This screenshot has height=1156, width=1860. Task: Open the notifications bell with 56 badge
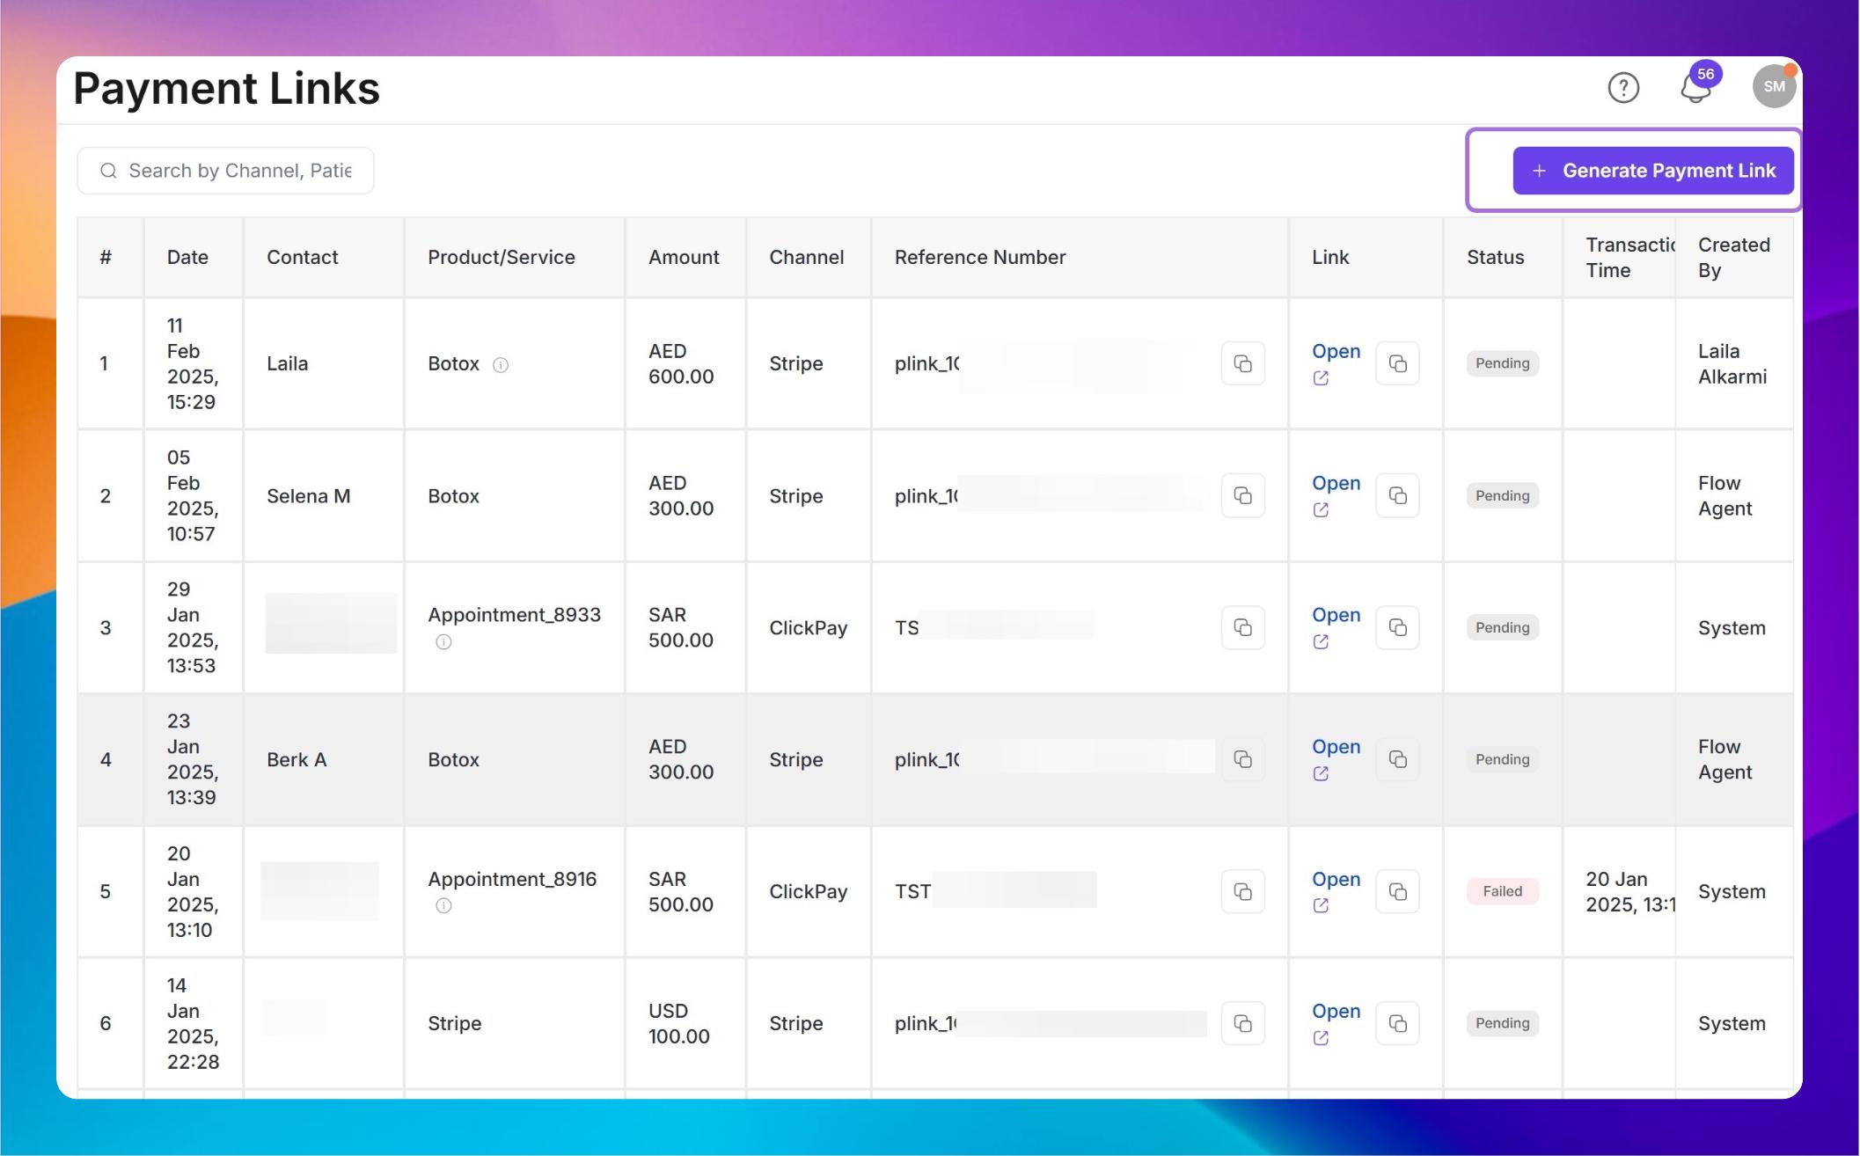pos(1695,88)
